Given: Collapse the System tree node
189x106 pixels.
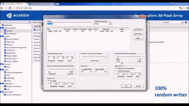Looking at the screenshot, I should (1, 36).
